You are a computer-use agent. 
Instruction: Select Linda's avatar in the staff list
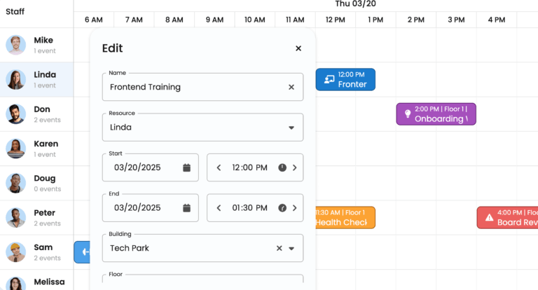tap(16, 80)
